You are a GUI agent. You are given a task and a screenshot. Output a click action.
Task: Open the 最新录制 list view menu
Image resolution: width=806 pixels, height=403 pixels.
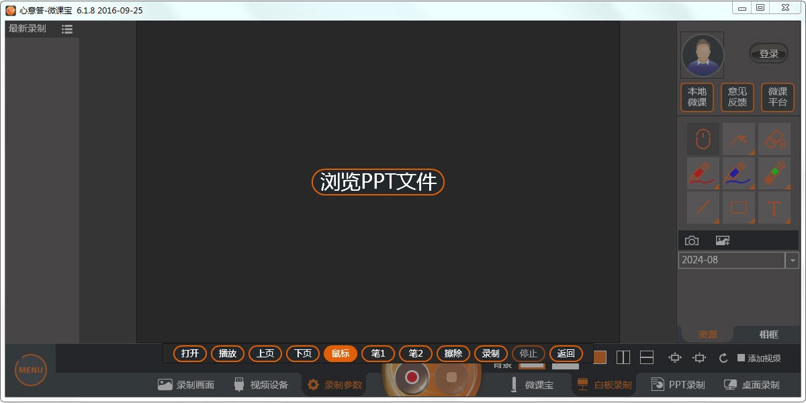(x=67, y=29)
